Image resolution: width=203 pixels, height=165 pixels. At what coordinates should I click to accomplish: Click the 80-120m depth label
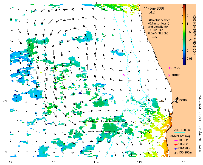click(184, 148)
